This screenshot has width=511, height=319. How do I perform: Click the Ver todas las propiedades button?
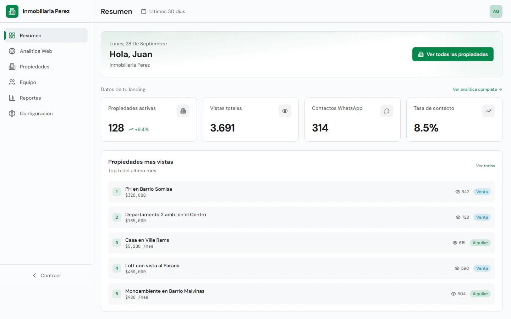pyautogui.click(x=453, y=54)
